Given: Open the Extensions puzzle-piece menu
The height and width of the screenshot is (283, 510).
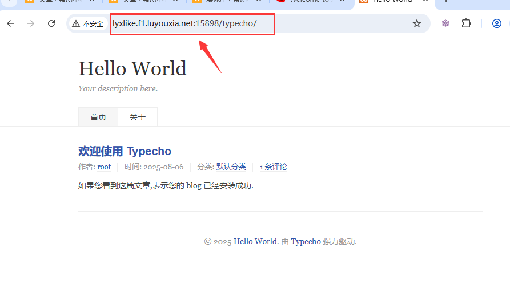Looking at the screenshot, I should pyautogui.click(x=466, y=23).
